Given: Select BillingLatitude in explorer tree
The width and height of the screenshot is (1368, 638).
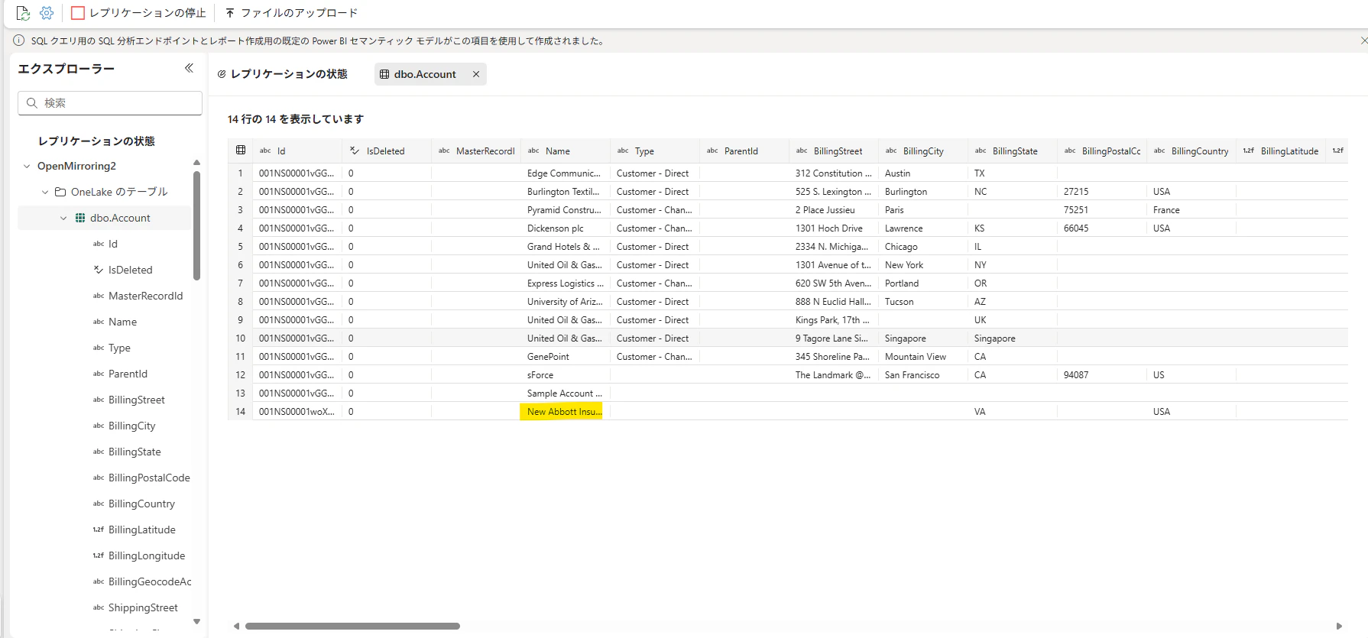Looking at the screenshot, I should pos(141,530).
